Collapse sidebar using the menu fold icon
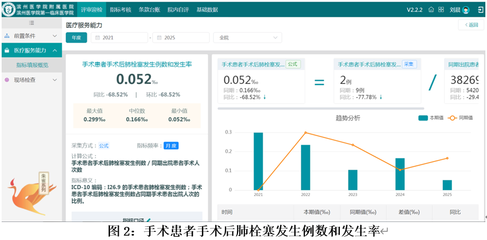The image size is (487, 240). [31, 22]
